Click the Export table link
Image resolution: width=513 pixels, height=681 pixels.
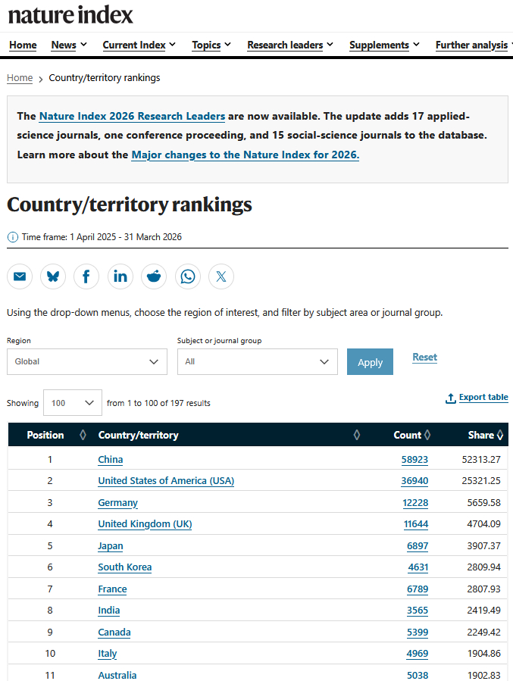(x=483, y=397)
